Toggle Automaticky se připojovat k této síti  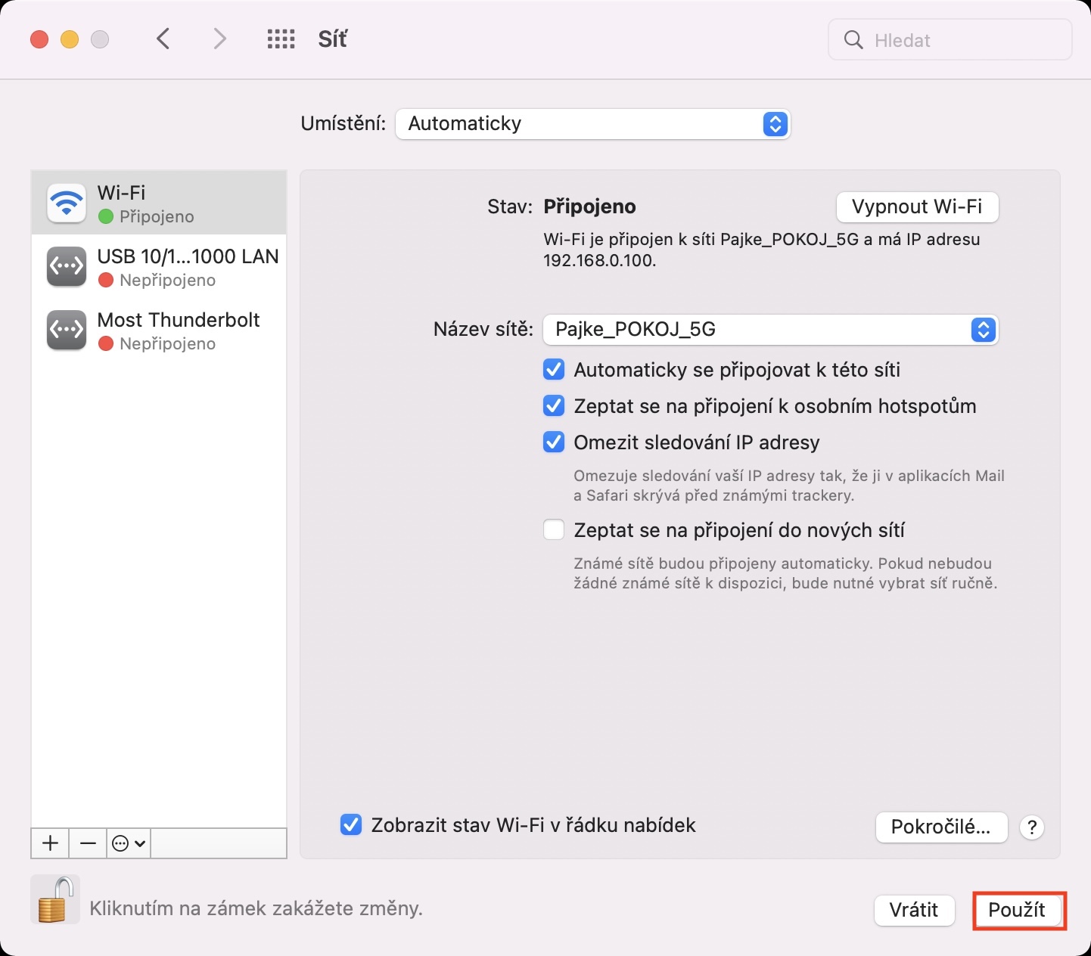(x=554, y=370)
